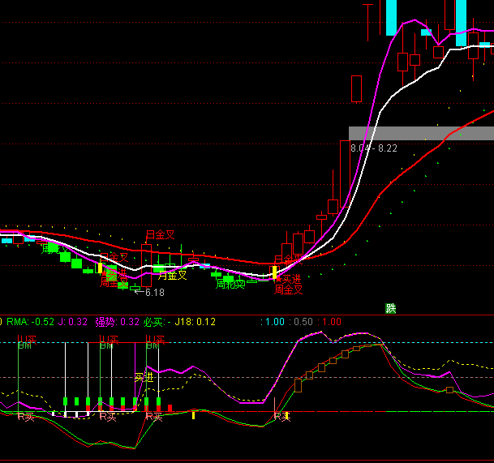The height and width of the screenshot is (463, 494).
Task: Click the leftmost R买 marker in indicator panel
Action: point(26,416)
